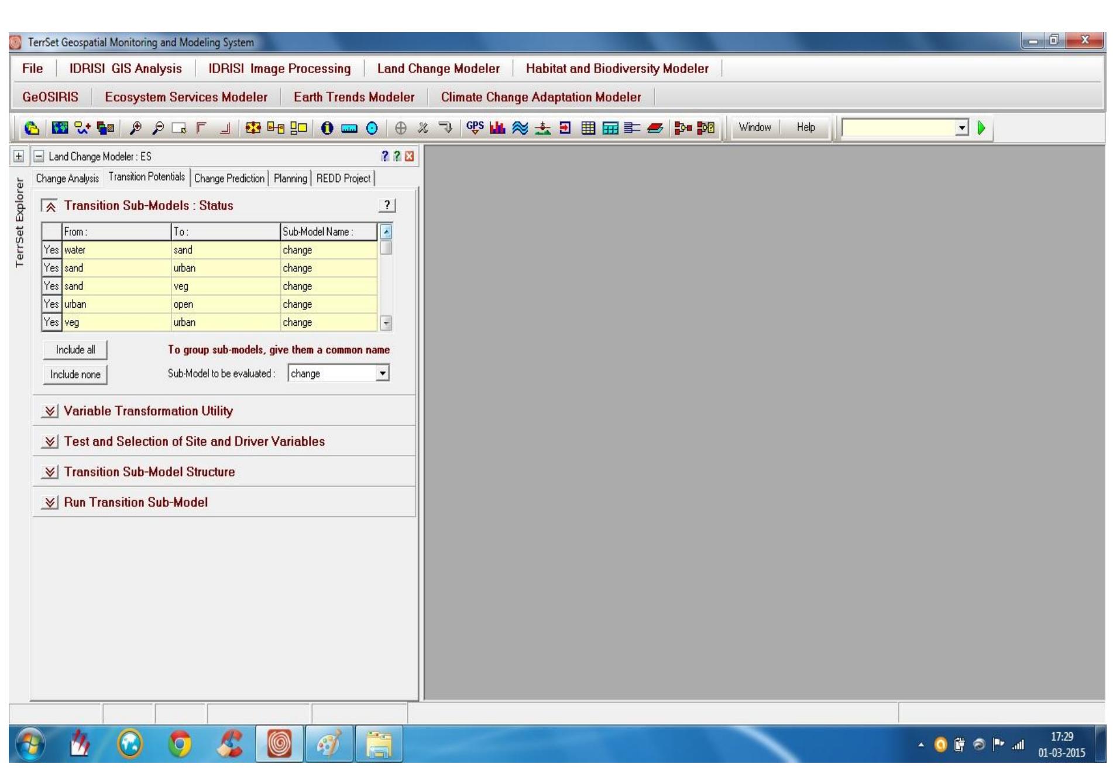Open the IDRISI Image Processing menu

click(x=280, y=68)
